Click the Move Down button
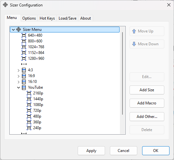Viewport: 174px width, 160px height. click(x=147, y=44)
